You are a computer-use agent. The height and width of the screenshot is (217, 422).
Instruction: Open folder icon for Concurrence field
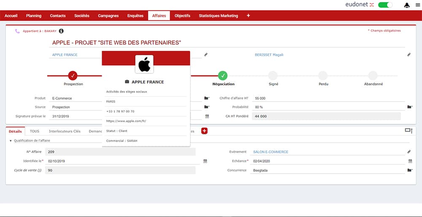(x=410, y=170)
